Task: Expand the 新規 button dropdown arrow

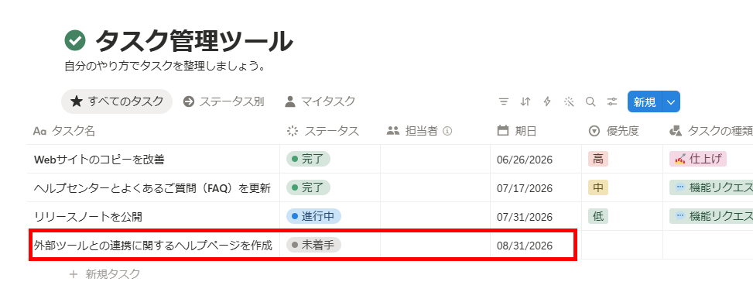Action: (672, 102)
